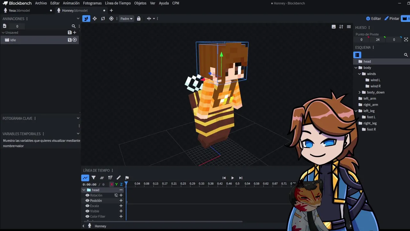The height and width of the screenshot is (231, 410).
Task: Open a new tab with plus button
Action: [111, 11]
